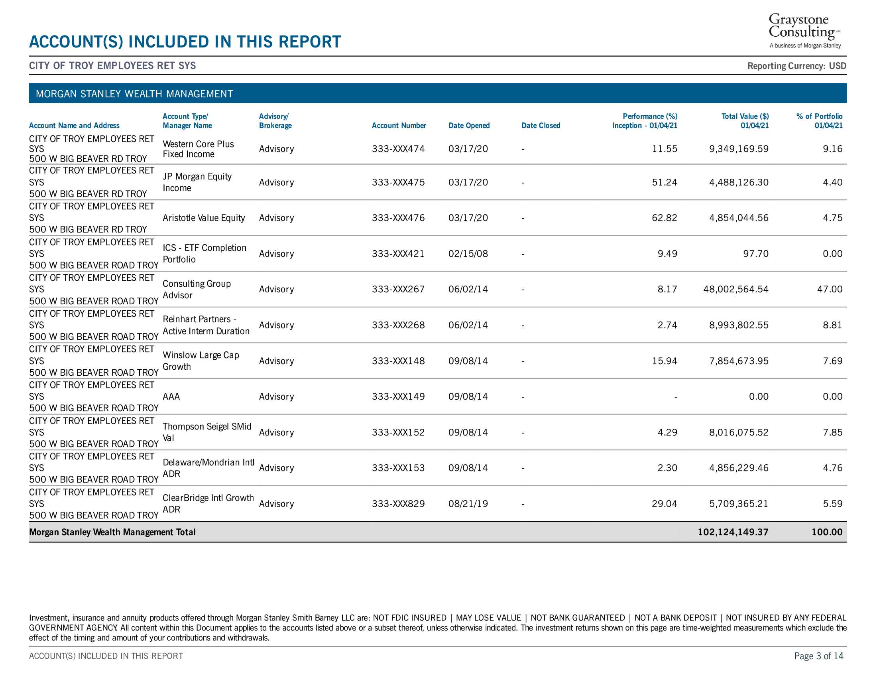This screenshot has height=678, width=877.
Task: Click account number 333-XXX268
Action: 398,325
